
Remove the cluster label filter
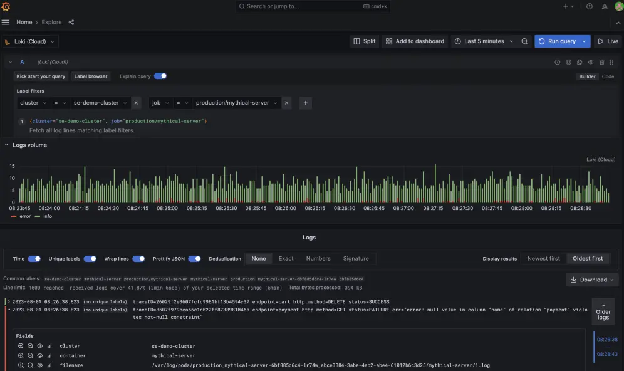coord(136,103)
